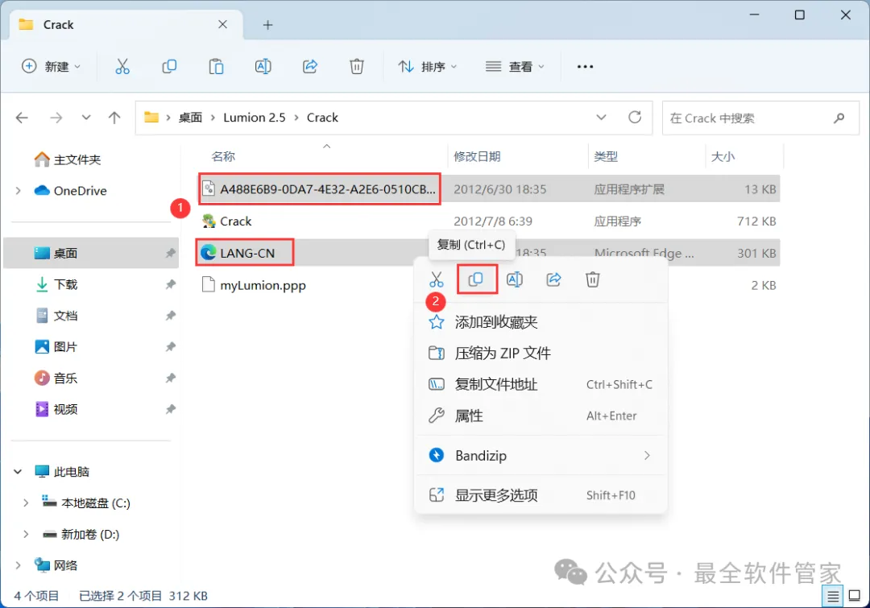870x608 pixels.
Task: Open the toolbar three-dots more options
Action: (585, 67)
